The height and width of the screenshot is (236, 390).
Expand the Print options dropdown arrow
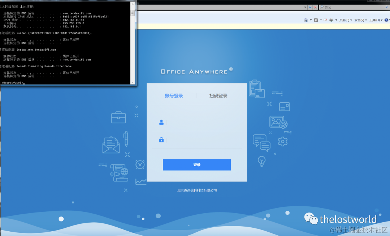pos(336,20)
